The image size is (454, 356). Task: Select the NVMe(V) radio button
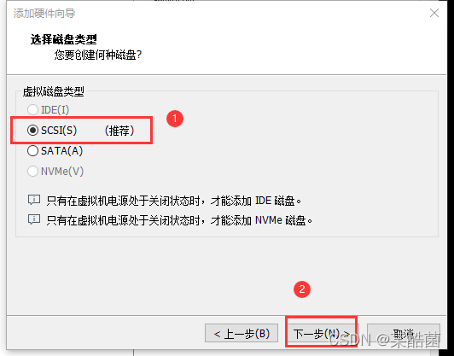click(x=32, y=172)
